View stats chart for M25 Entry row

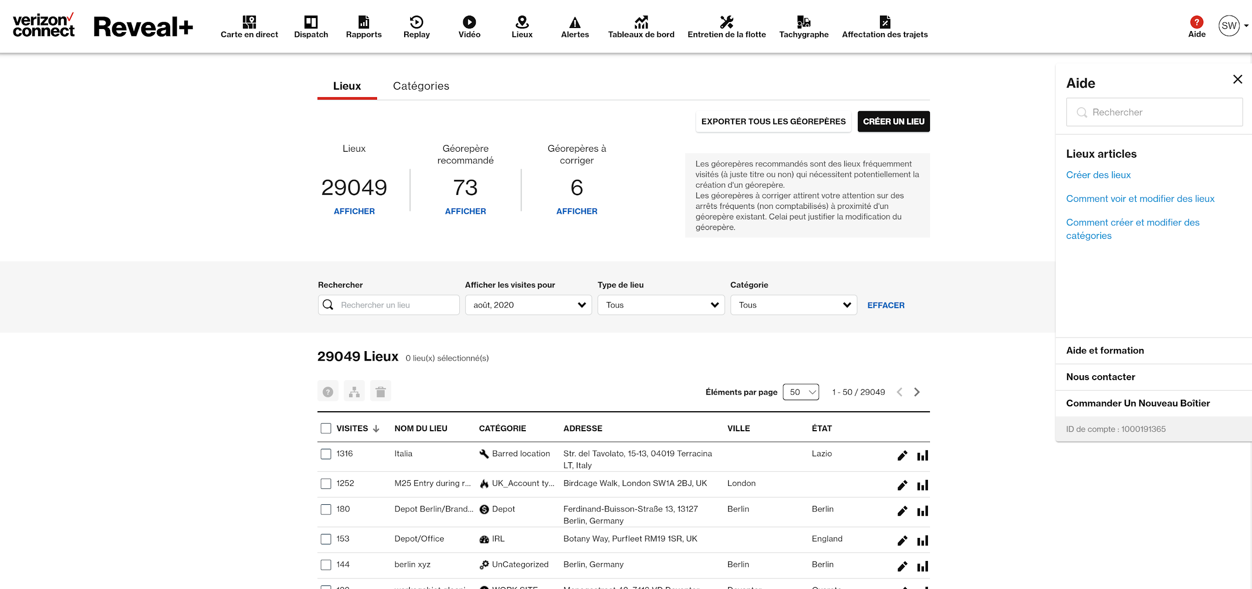pos(922,485)
